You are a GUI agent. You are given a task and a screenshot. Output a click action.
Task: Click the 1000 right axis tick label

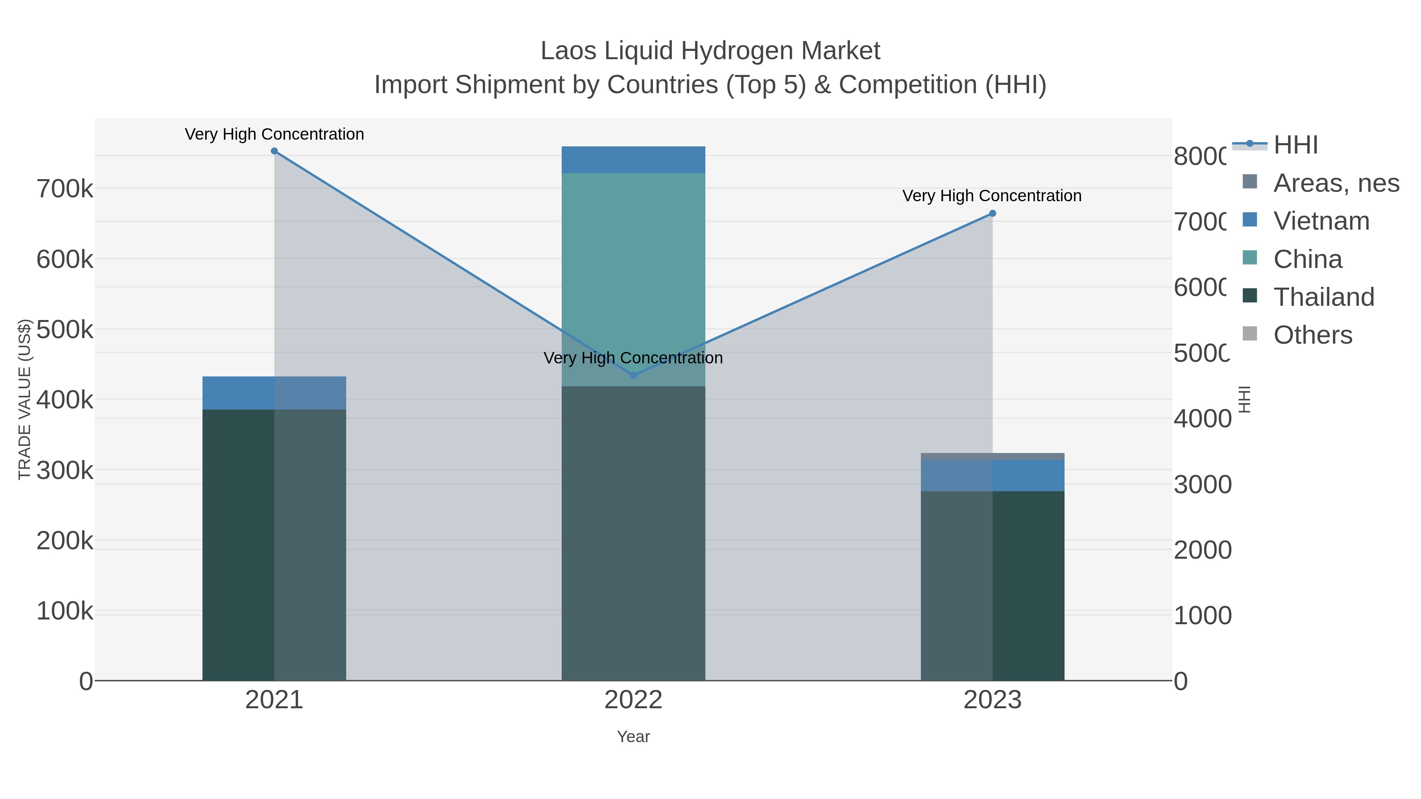click(x=1203, y=616)
